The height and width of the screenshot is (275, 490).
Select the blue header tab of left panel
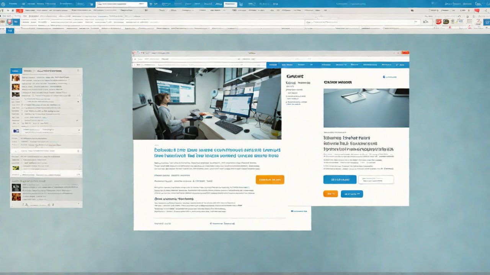point(16,71)
